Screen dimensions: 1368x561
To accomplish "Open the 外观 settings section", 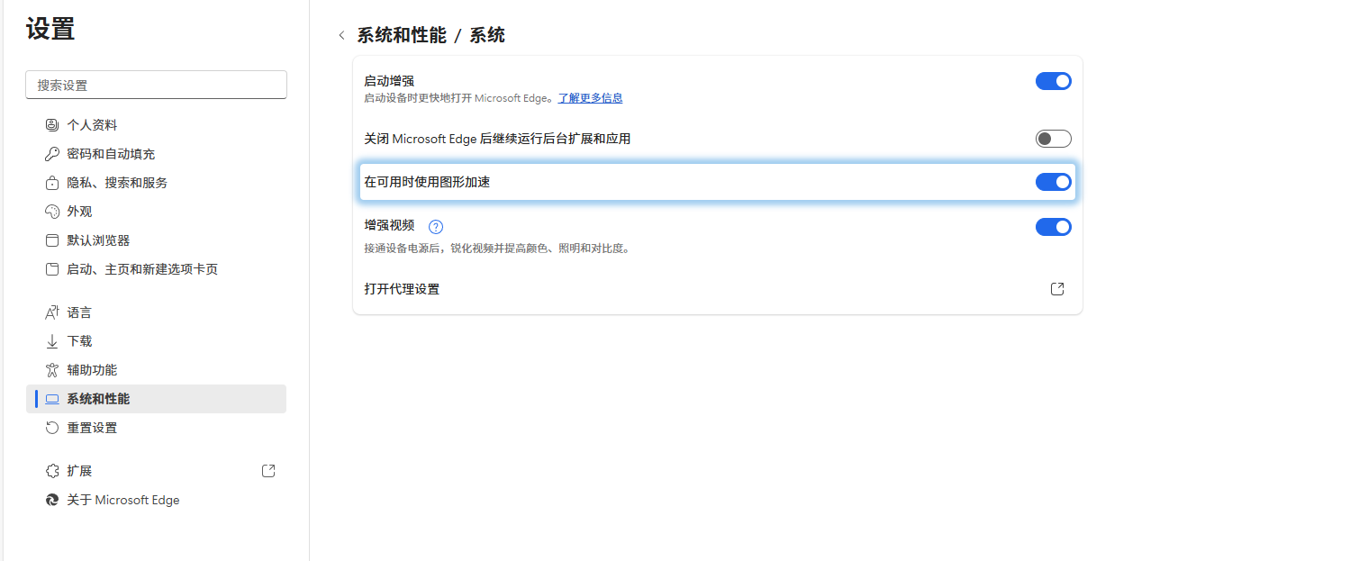I will coord(156,212).
